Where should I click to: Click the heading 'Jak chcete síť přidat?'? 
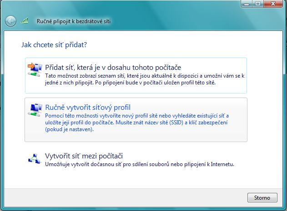tap(54, 45)
